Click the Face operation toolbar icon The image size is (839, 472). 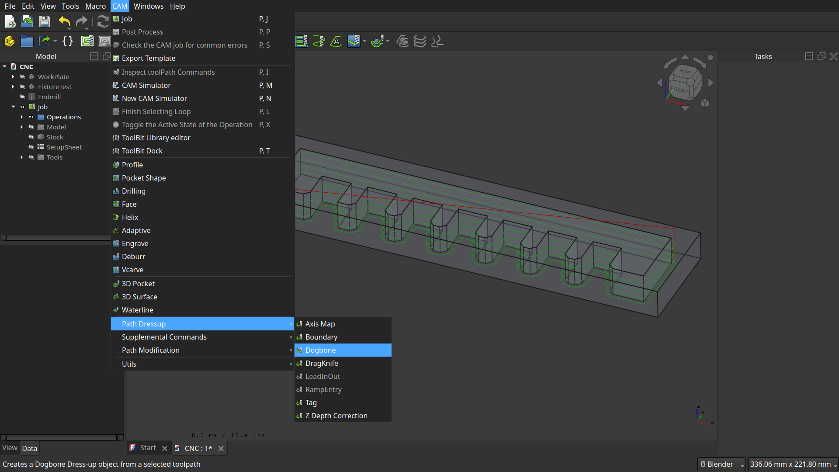coord(302,42)
